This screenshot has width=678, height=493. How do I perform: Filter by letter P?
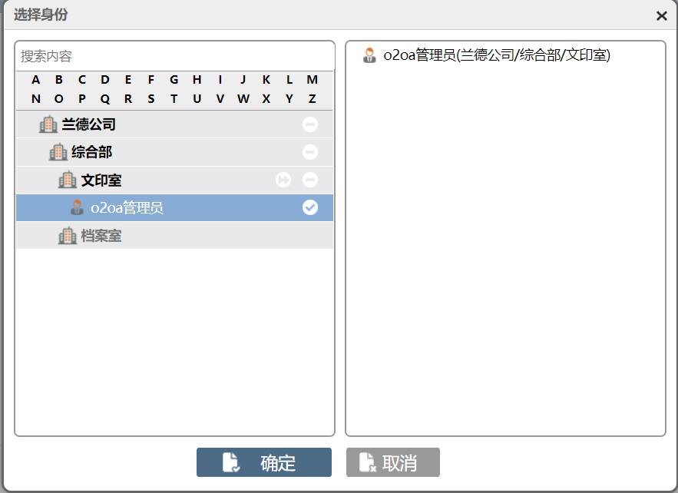82,99
